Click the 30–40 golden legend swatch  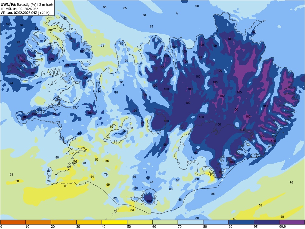89,222
